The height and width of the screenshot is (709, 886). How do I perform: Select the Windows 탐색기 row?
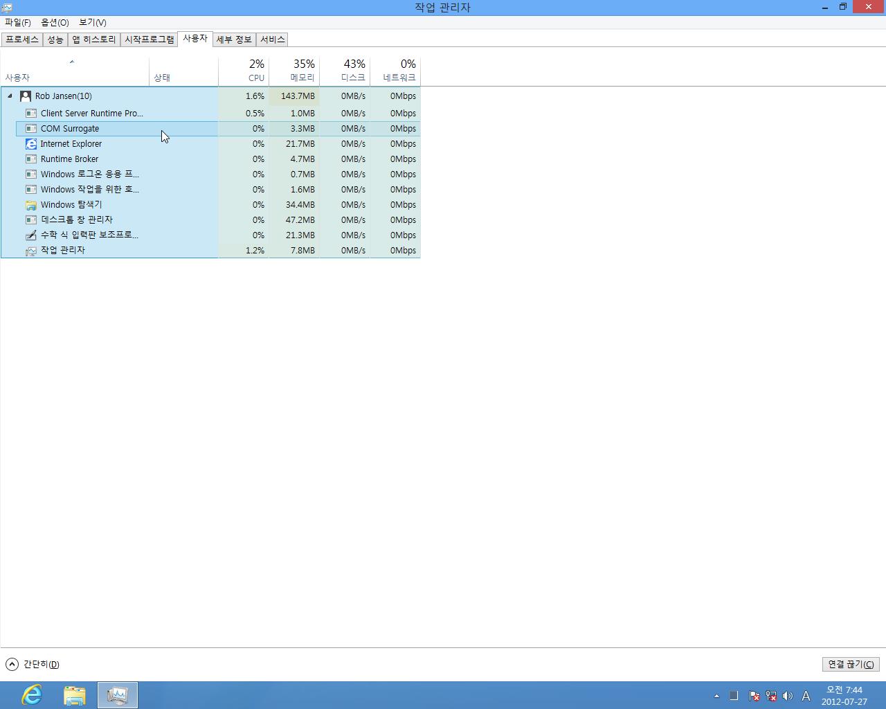(x=218, y=205)
